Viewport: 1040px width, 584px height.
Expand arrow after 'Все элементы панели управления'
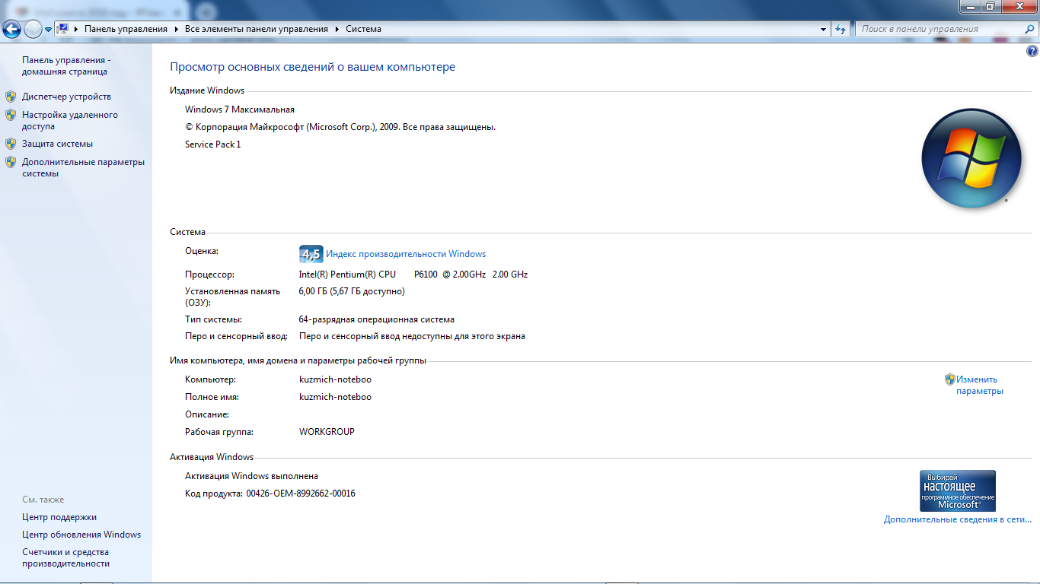(x=337, y=29)
